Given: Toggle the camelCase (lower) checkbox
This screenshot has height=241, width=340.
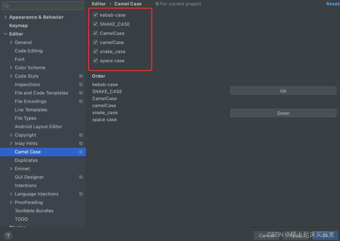Looking at the screenshot, I should [95, 42].
